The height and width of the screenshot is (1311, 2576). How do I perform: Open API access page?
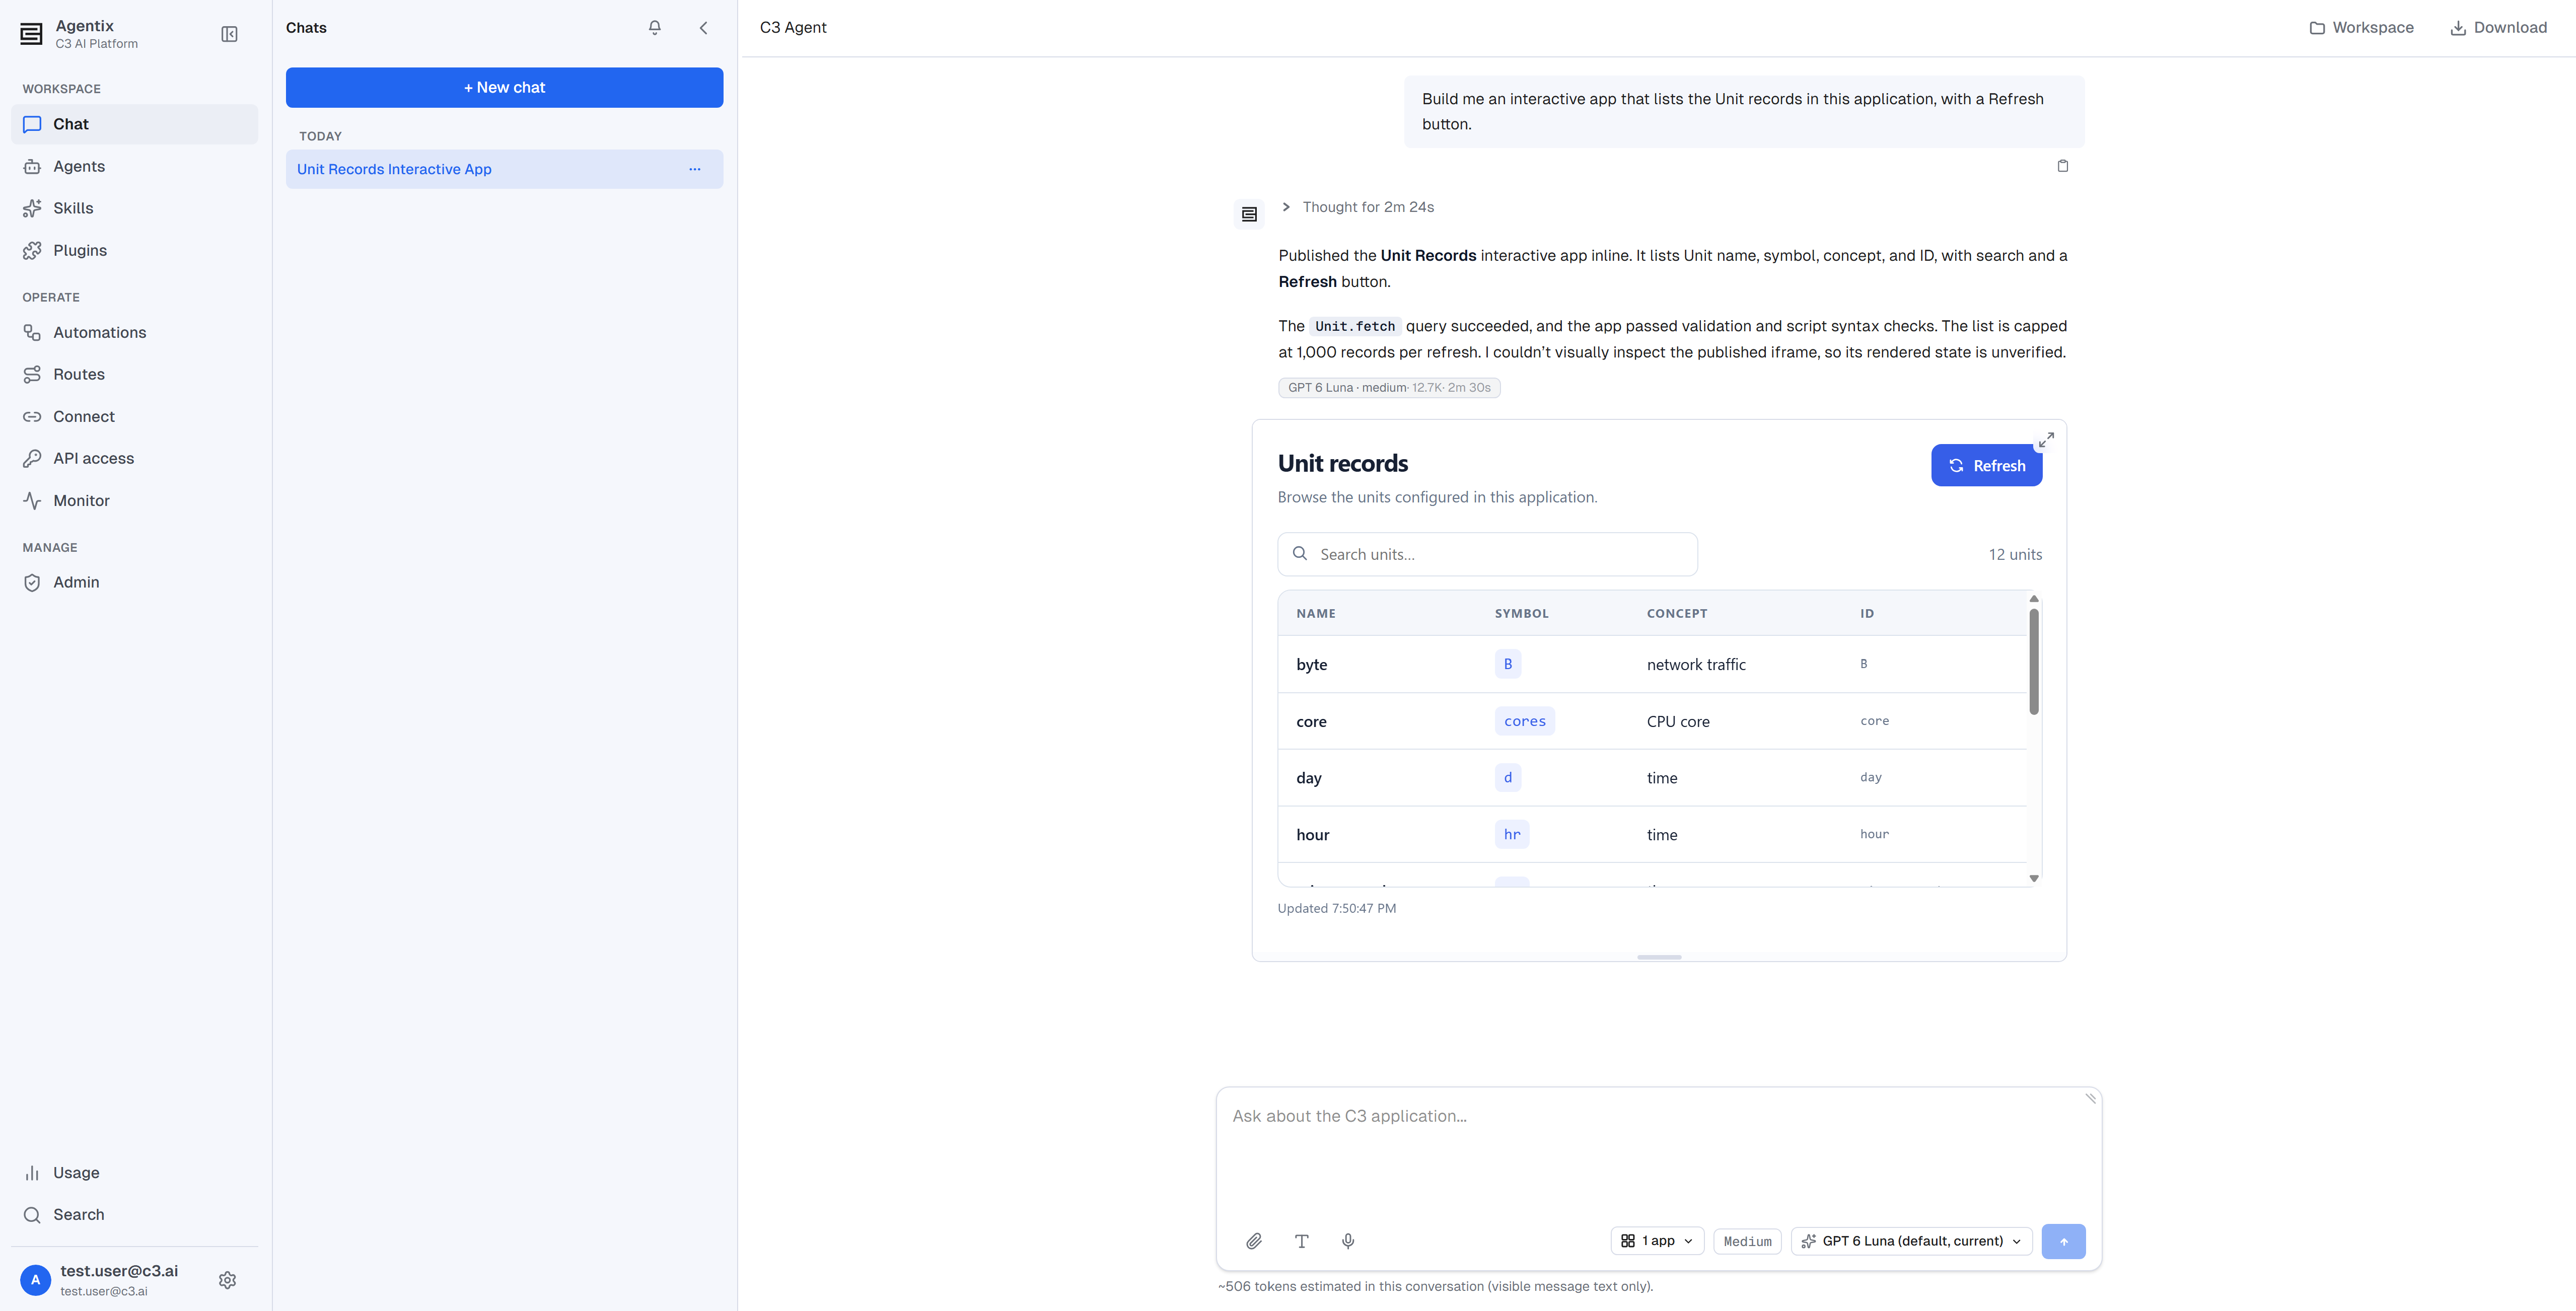[134, 458]
